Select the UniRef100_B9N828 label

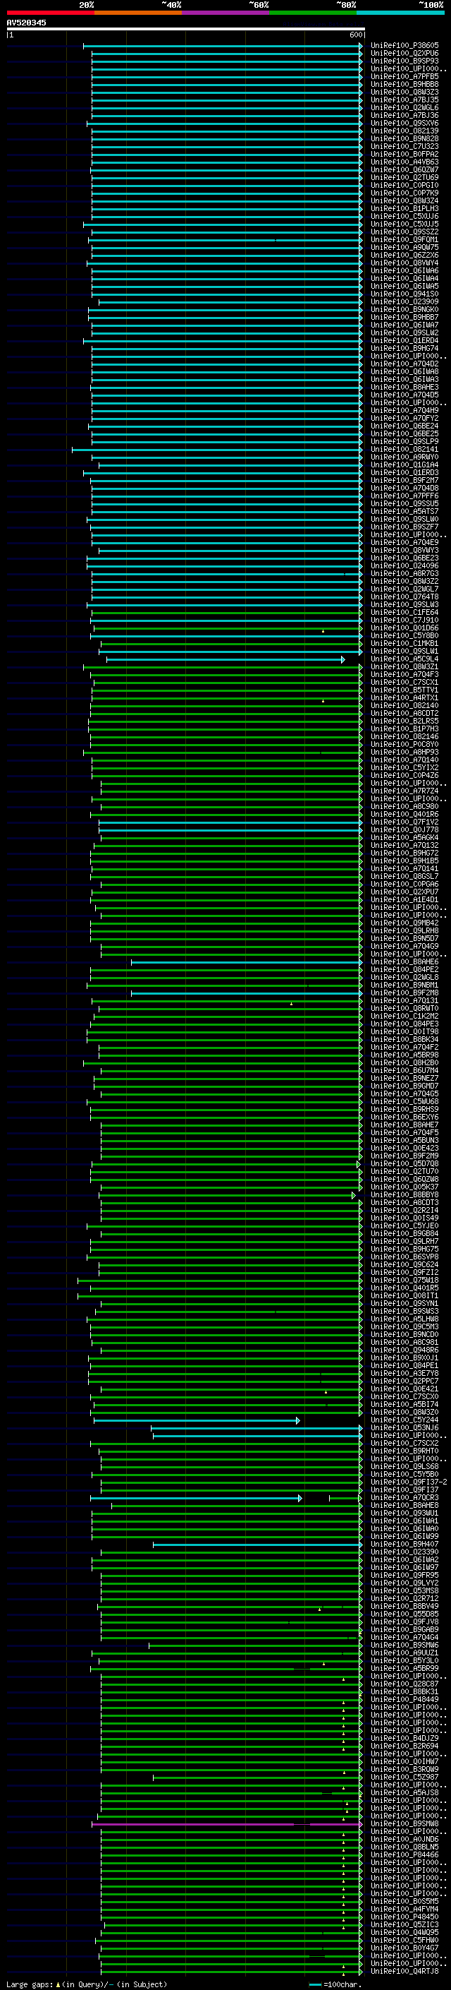tap(404, 138)
